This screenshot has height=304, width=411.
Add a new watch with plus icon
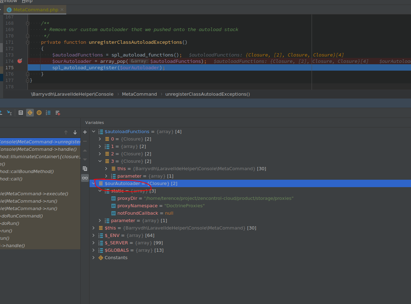(85, 132)
